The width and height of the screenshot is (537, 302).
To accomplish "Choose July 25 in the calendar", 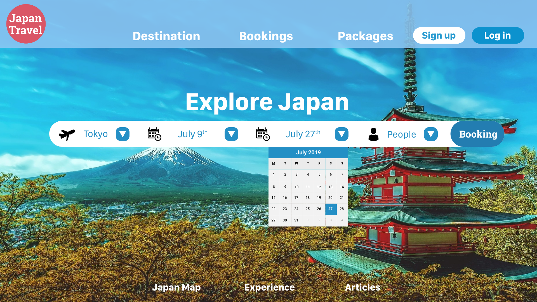I will [308, 209].
